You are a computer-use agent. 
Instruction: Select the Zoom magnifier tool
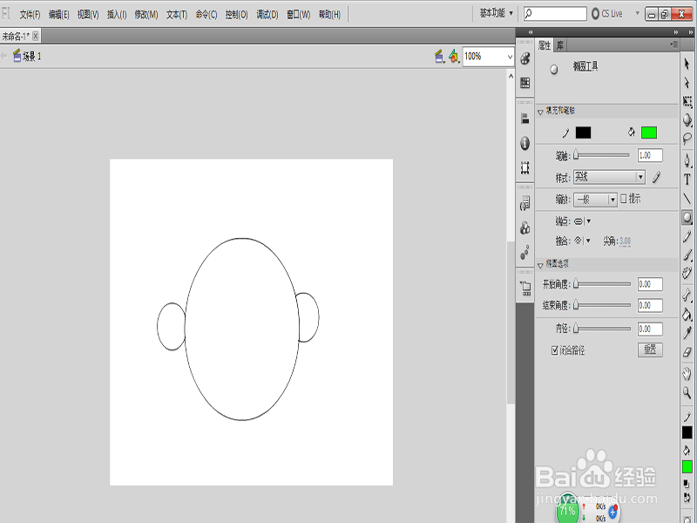[x=687, y=392]
